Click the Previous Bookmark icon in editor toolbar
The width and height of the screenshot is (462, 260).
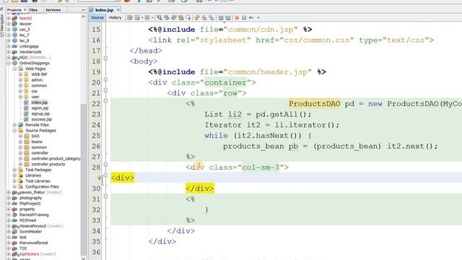196,17
